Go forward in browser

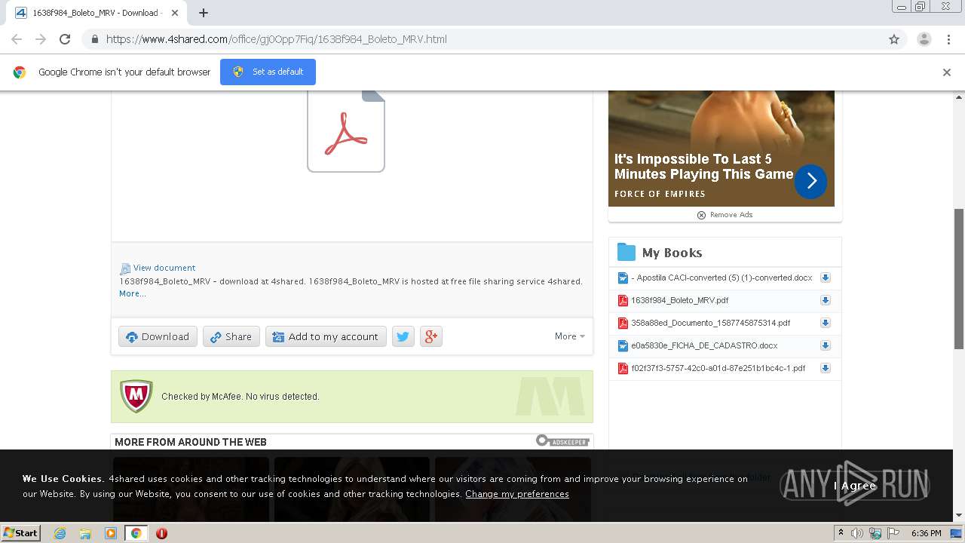point(41,39)
